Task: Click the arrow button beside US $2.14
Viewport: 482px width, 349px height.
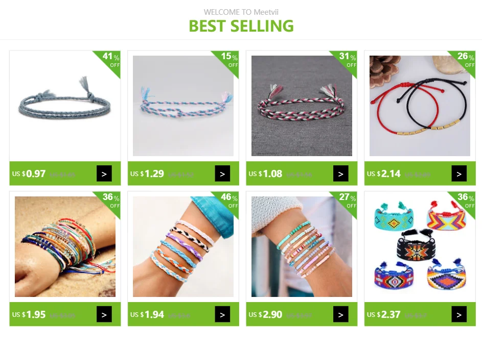Action: (x=459, y=173)
